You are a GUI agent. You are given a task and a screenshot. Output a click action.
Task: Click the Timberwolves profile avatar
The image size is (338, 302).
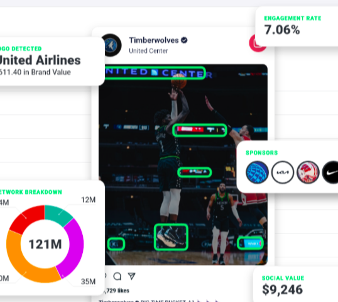pos(111,45)
